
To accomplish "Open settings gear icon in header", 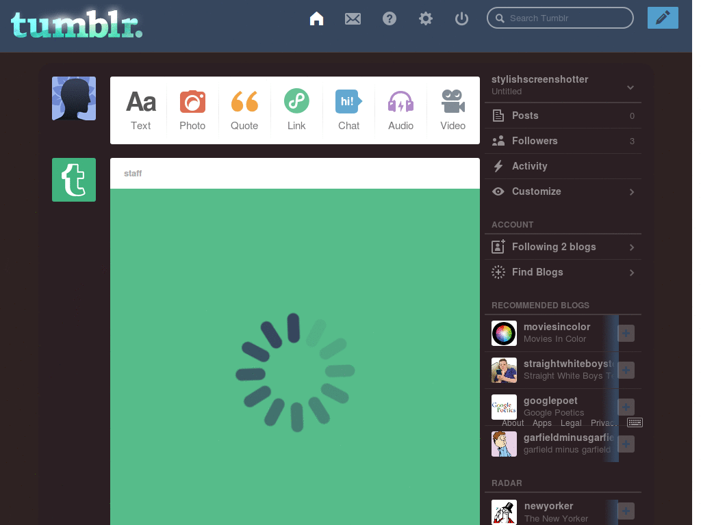I will click(426, 18).
